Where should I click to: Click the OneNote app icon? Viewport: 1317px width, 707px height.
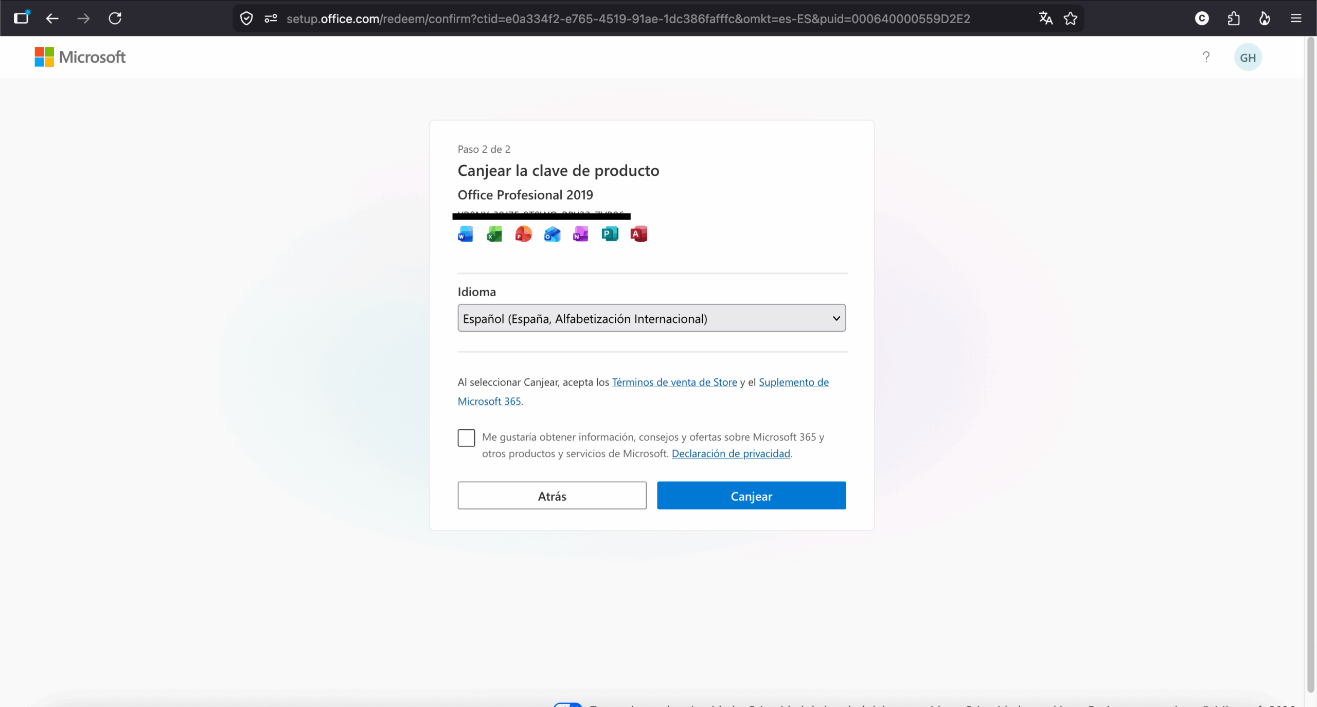pos(581,234)
